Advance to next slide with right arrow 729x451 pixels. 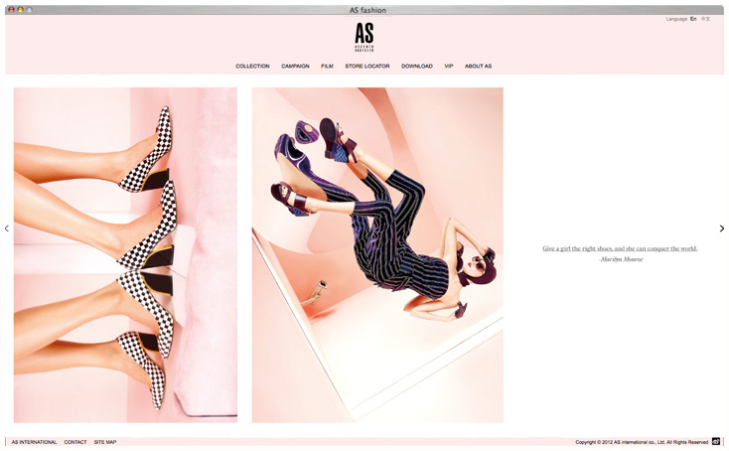point(722,228)
